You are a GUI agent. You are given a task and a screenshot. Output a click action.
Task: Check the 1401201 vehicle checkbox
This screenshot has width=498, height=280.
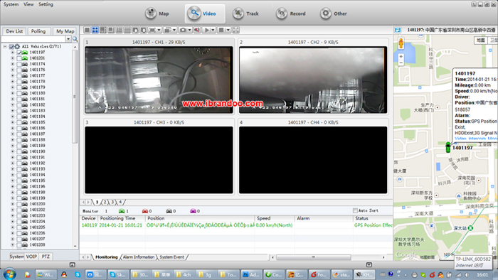click(19, 58)
